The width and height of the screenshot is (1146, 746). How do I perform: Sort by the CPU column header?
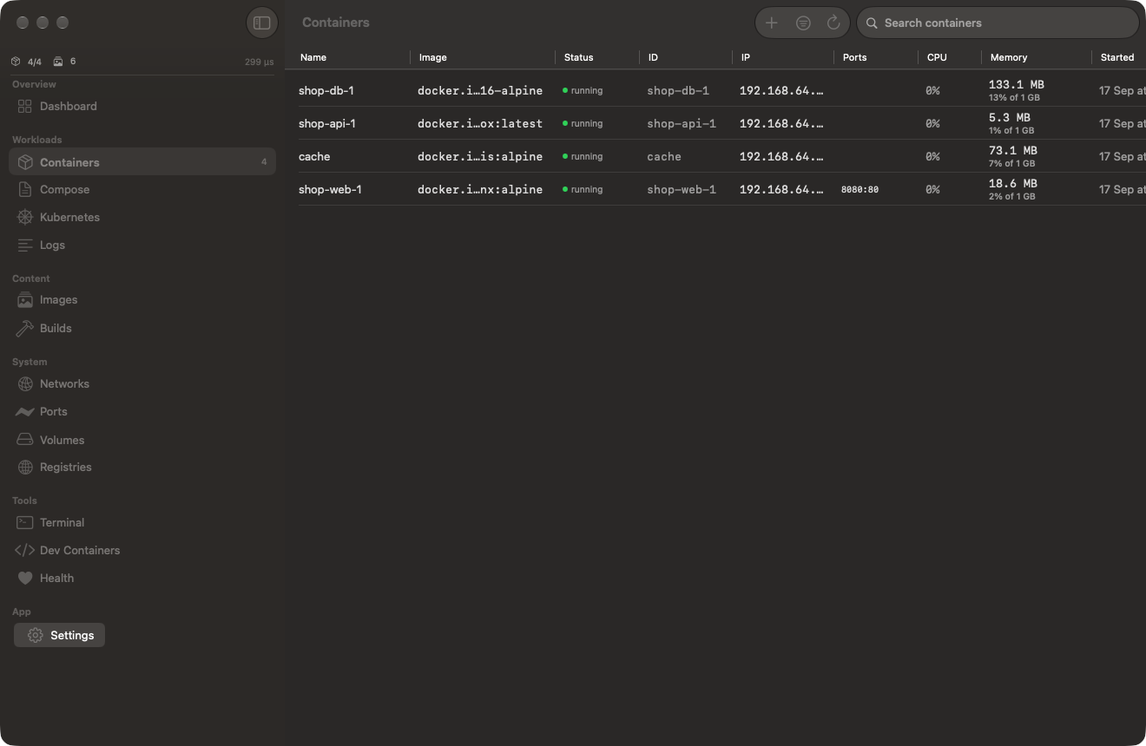pos(937,57)
